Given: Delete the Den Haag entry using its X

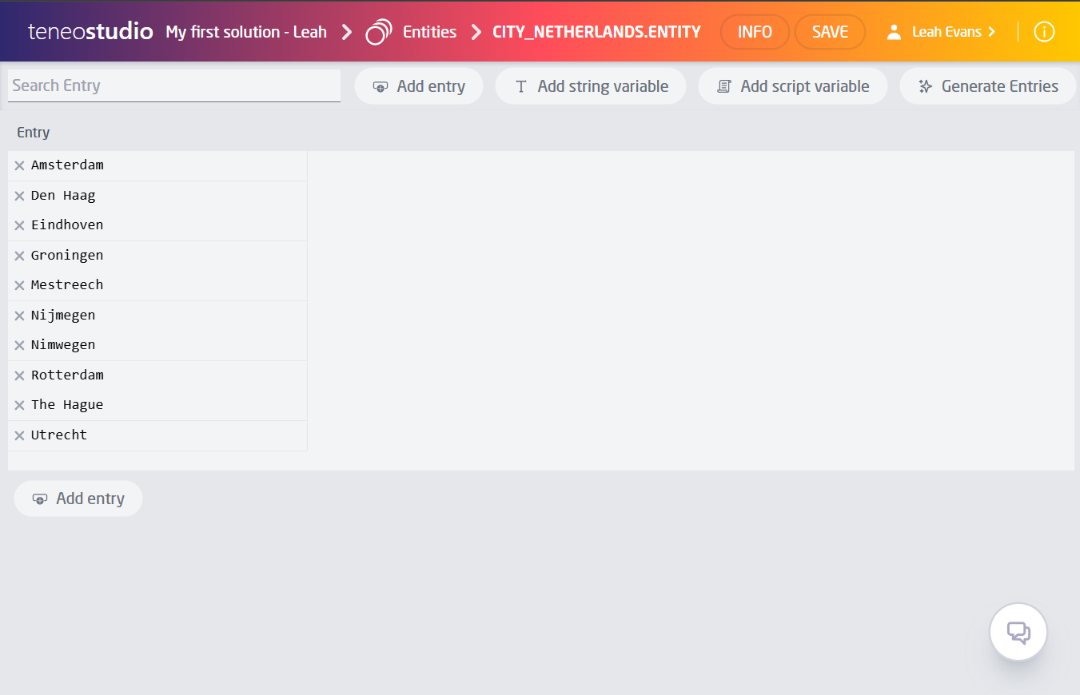Looking at the screenshot, I should [x=19, y=197].
